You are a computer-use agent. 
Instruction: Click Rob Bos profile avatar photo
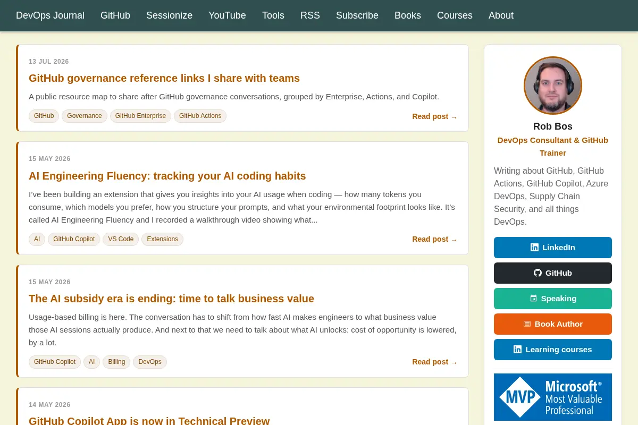coord(553,86)
